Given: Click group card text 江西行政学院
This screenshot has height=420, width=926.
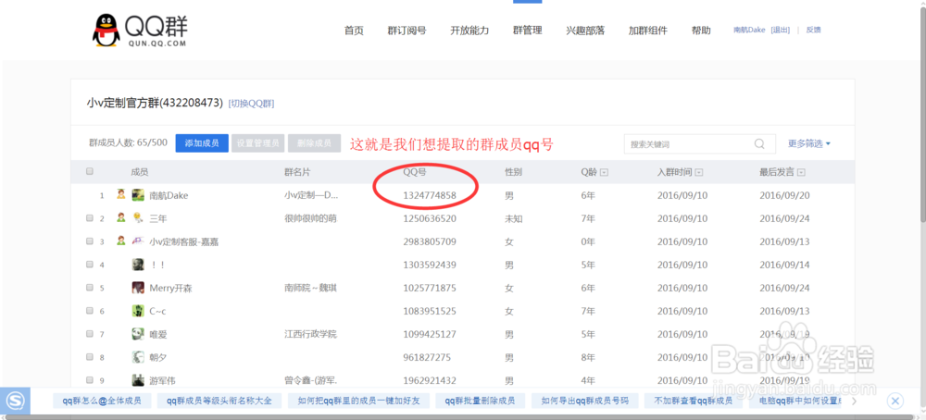Looking at the screenshot, I should (x=310, y=334).
